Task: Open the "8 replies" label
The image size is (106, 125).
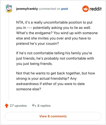Action: click(x=44, y=106)
